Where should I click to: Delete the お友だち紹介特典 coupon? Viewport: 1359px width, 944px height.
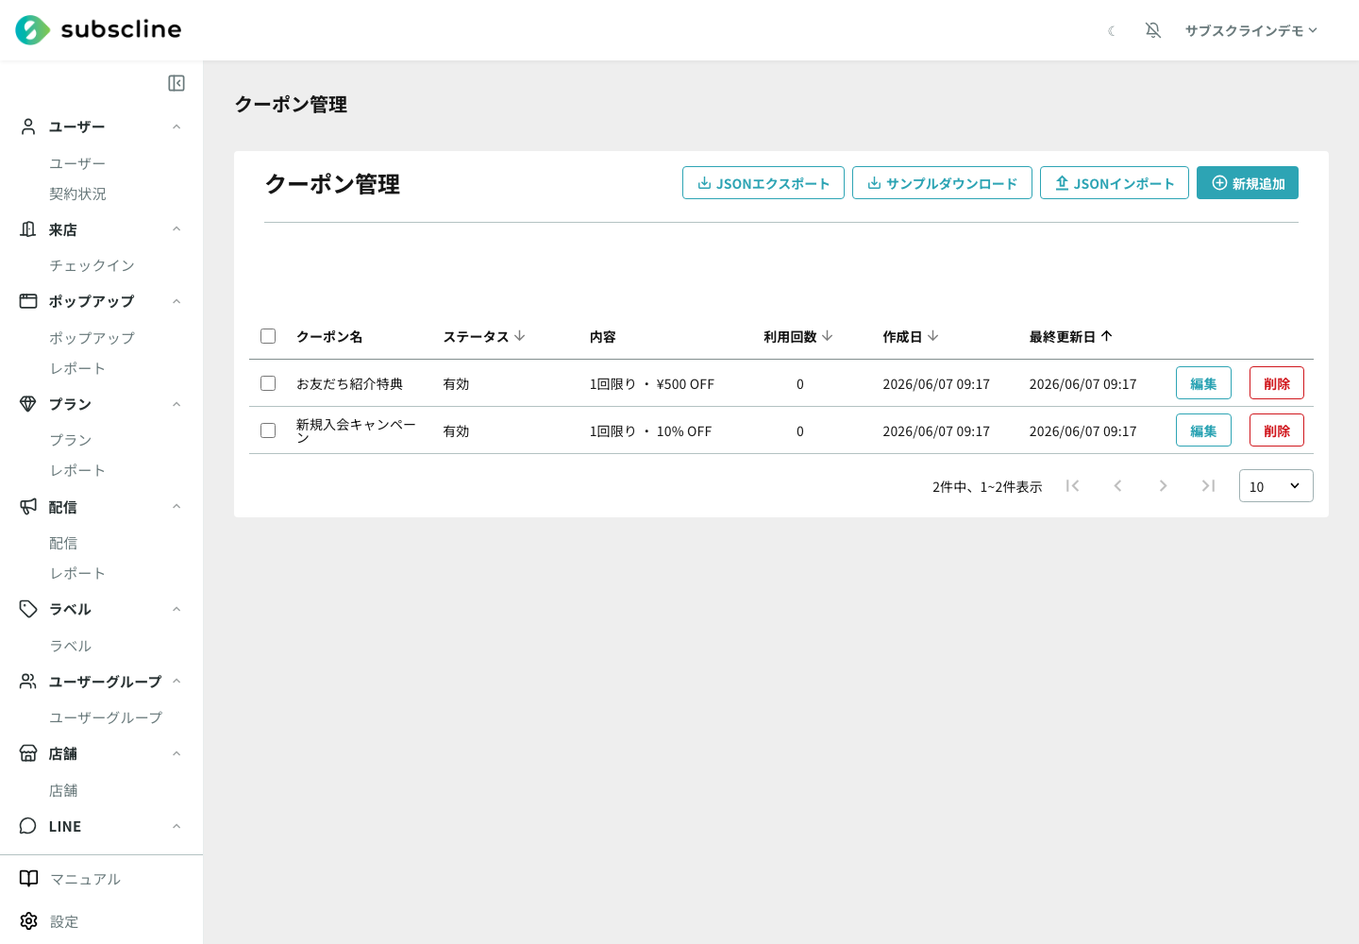[x=1277, y=383]
